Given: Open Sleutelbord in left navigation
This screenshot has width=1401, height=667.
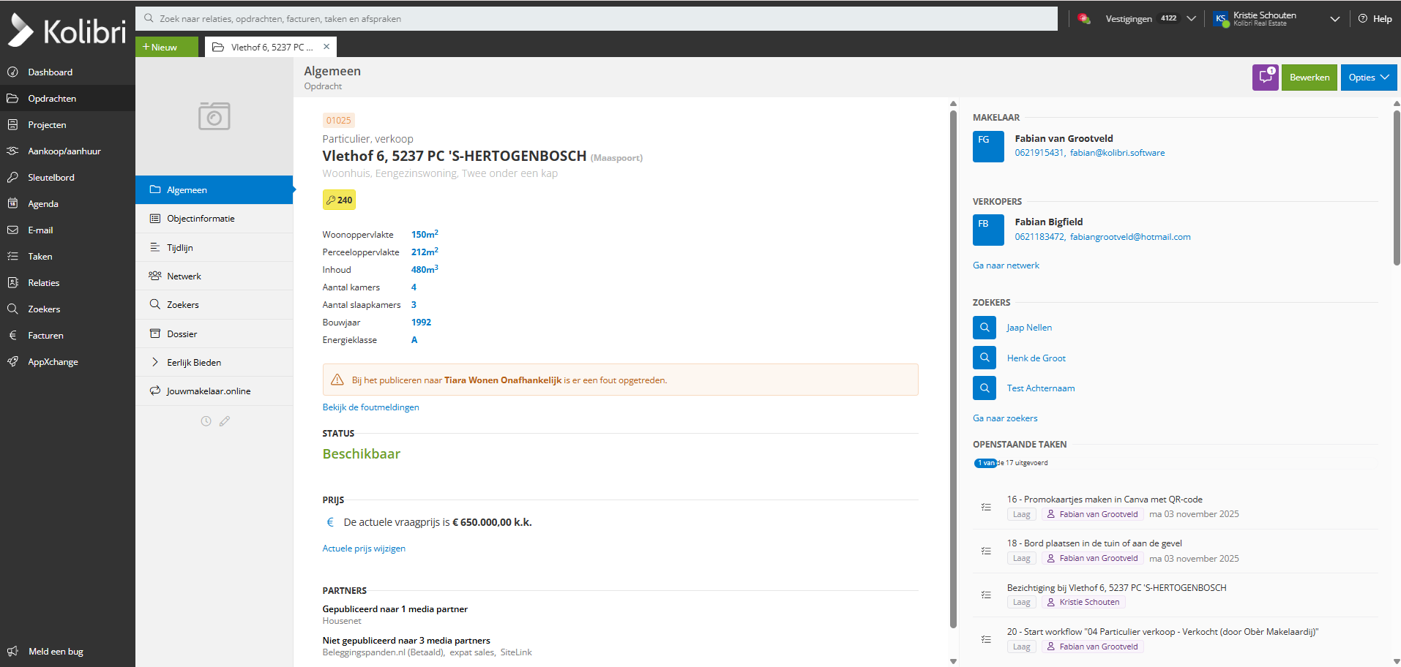Looking at the screenshot, I should pos(51,178).
